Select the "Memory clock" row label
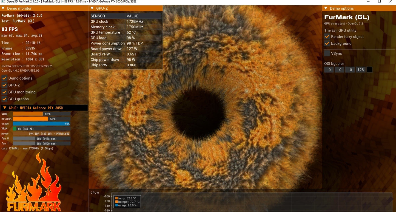This screenshot has height=212, width=396. click(x=102, y=27)
